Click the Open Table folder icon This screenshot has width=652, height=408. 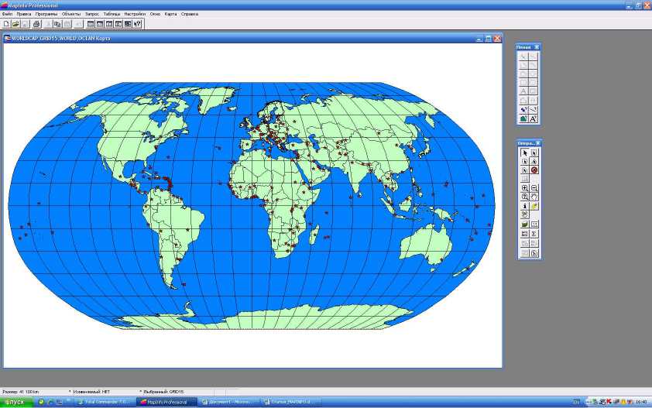(15, 24)
